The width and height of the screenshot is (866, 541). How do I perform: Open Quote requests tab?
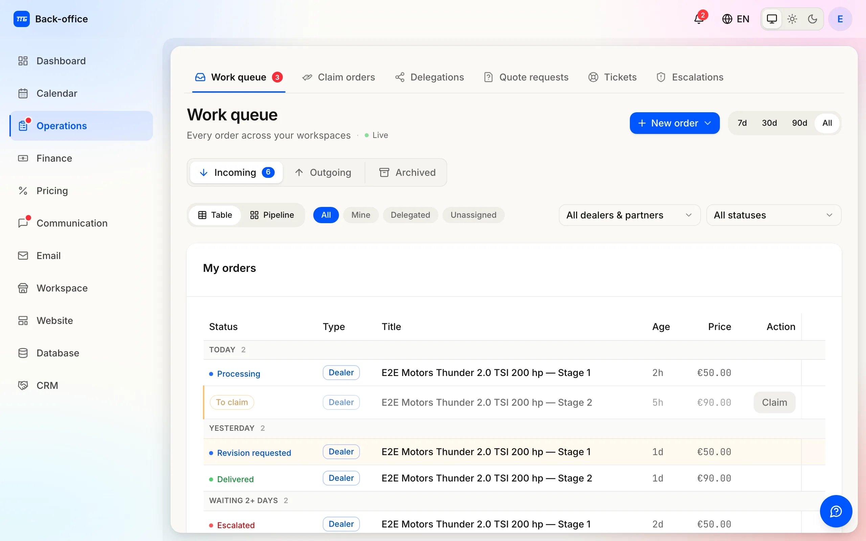(526, 77)
